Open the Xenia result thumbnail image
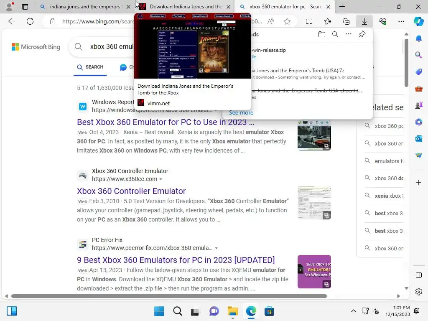 (314, 135)
